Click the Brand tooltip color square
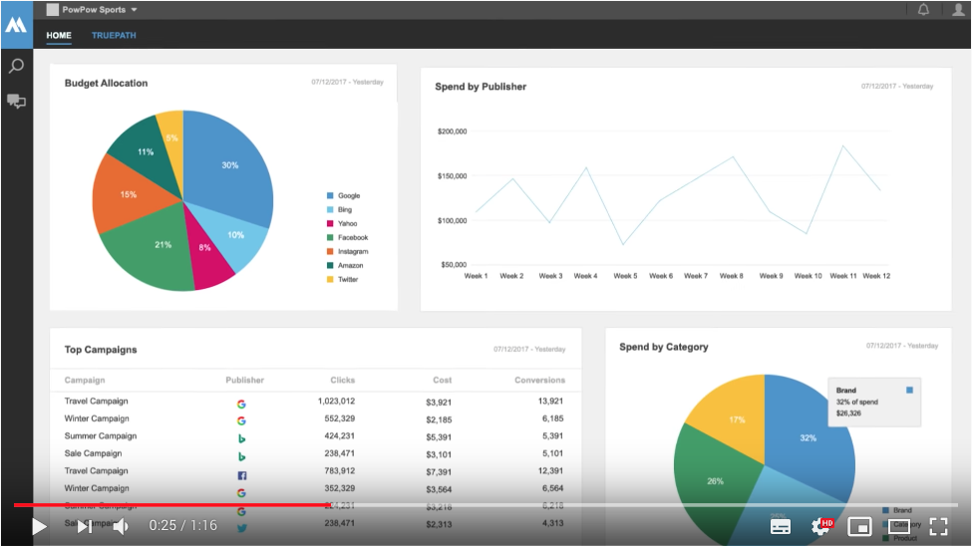This screenshot has height=546, width=972. pos(909,390)
